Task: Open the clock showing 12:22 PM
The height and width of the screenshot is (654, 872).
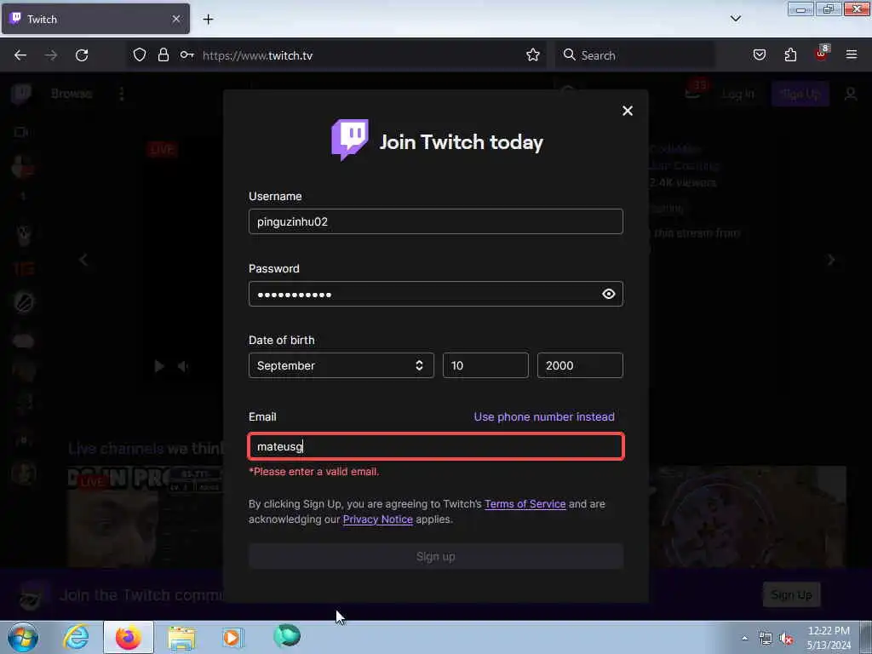Action: [829, 638]
